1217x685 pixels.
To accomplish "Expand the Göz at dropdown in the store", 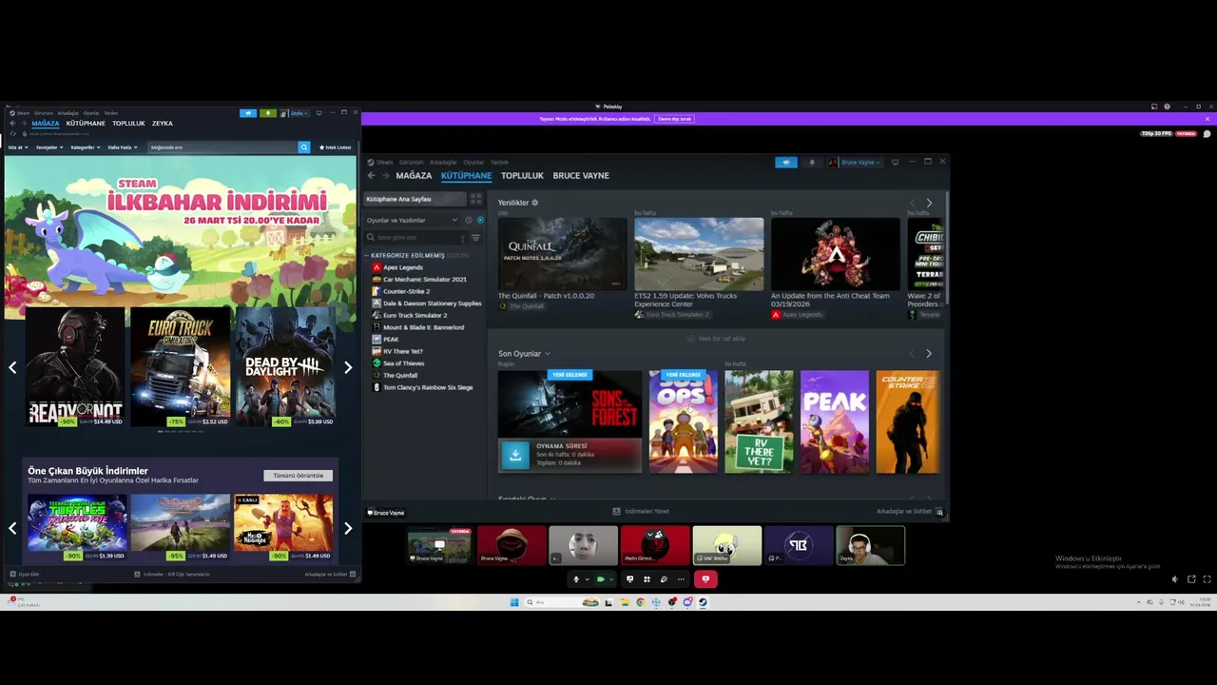I will (18, 147).
